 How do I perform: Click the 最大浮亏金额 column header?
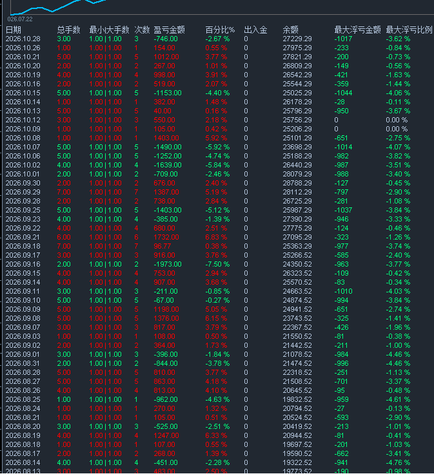coord(357,30)
